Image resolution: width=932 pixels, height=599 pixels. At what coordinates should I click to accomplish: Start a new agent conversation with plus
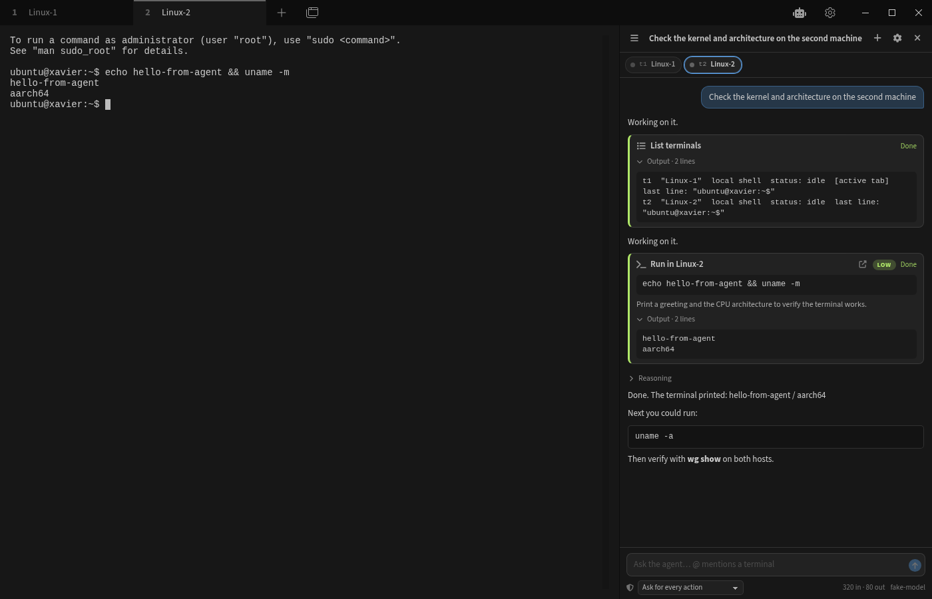[877, 38]
